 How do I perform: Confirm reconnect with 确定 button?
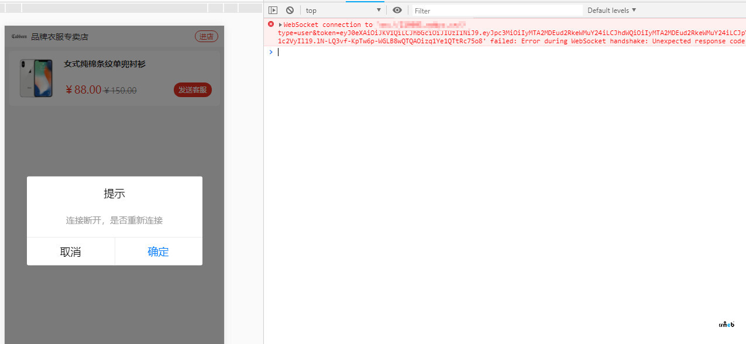(x=159, y=252)
